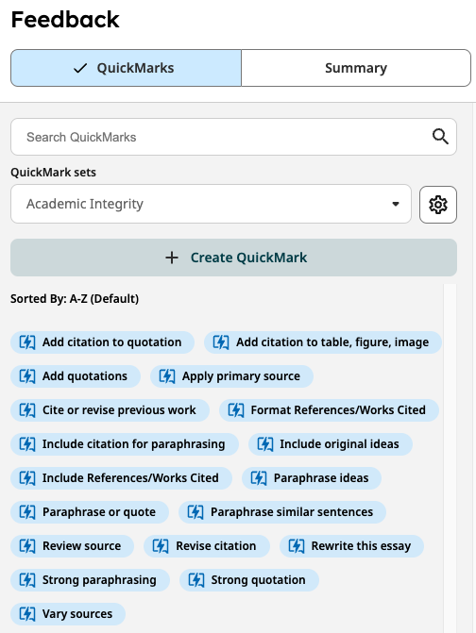
Task: Click the icon beside Include original ideas
Action: pos(265,444)
